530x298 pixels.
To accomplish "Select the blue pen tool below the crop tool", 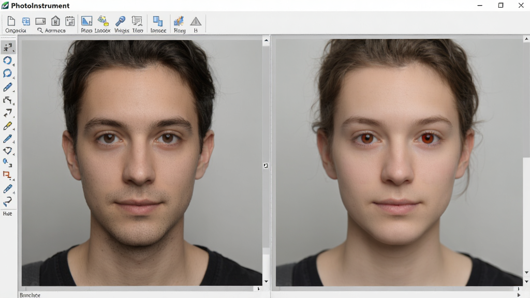I will click(7, 188).
